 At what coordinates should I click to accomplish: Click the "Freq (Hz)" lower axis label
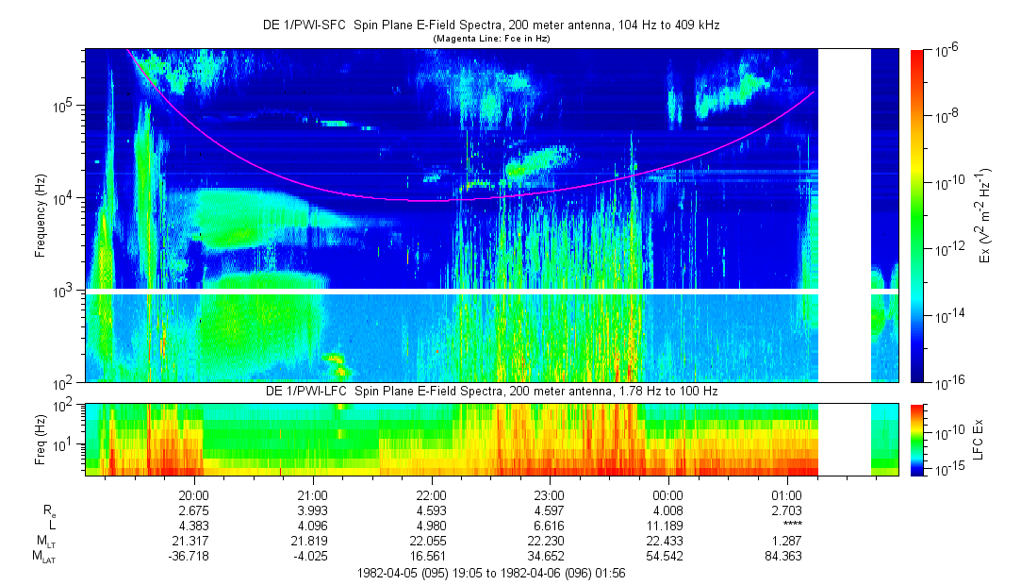pos(40,438)
